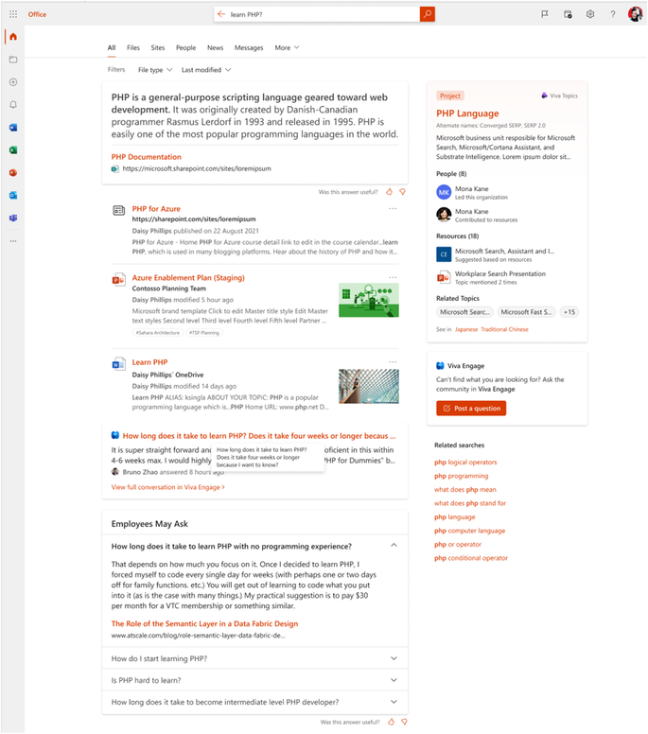This screenshot has height=734, width=648.
Task: Give thumbs up to top answer
Action: point(389,191)
